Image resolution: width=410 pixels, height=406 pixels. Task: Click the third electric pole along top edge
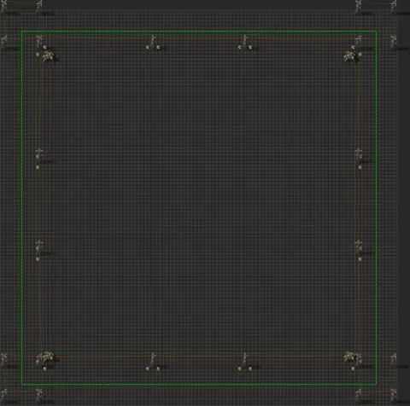[x=244, y=42]
